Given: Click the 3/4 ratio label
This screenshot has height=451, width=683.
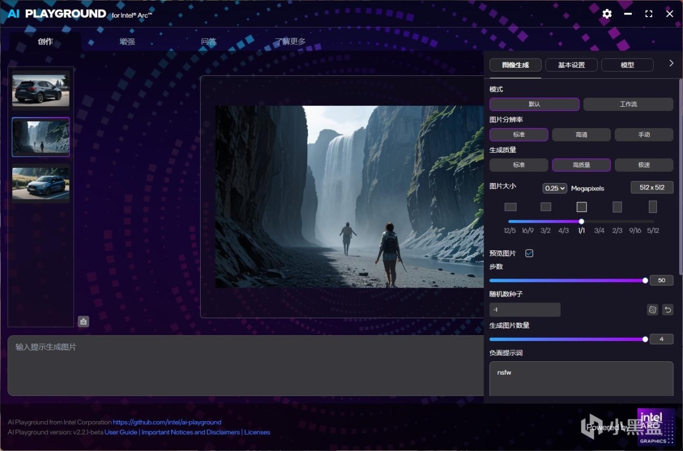Looking at the screenshot, I should (599, 231).
